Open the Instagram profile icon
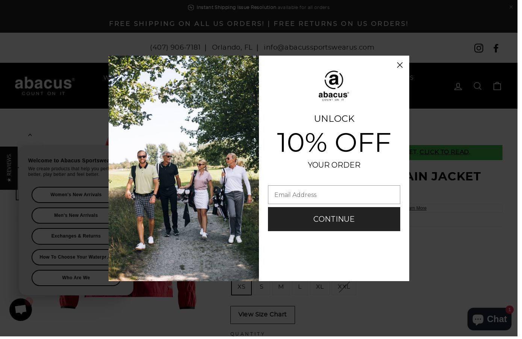Screen dimensions: 522x339 [x=478, y=48]
